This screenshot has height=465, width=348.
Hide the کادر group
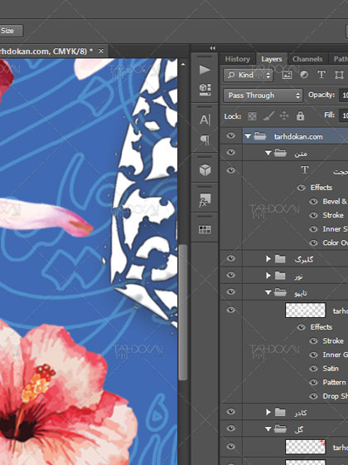(231, 412)
